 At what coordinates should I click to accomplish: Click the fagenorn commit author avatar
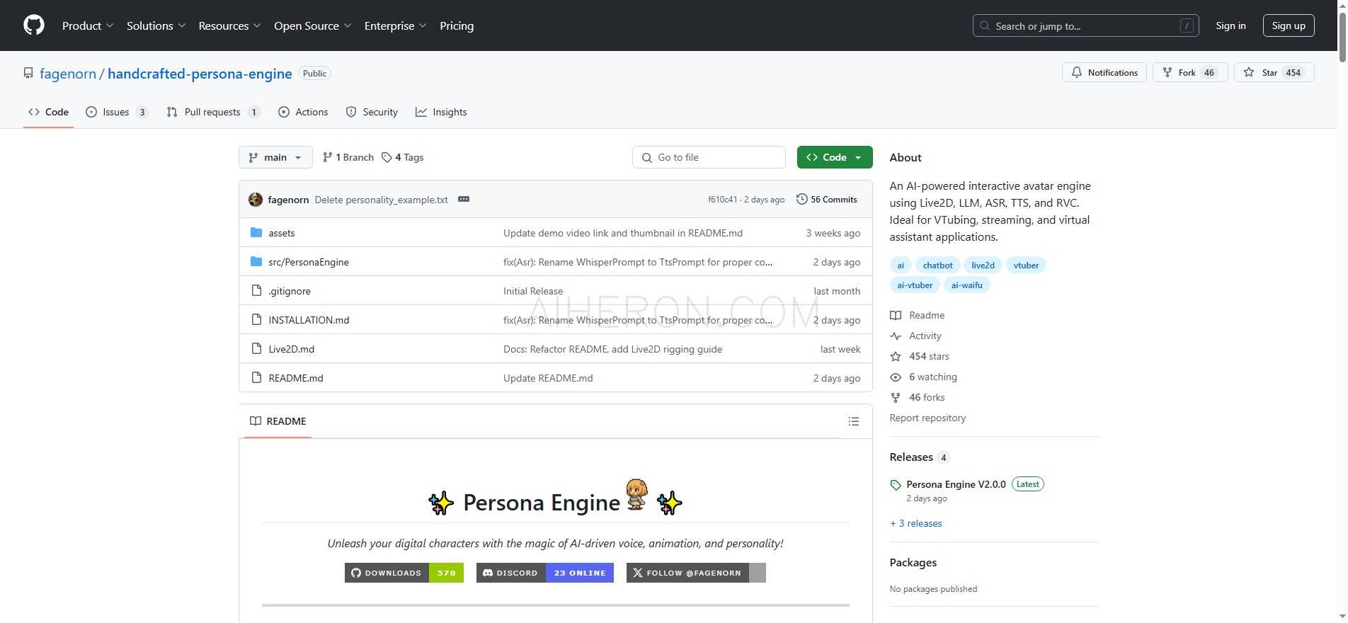click(256, 200)
